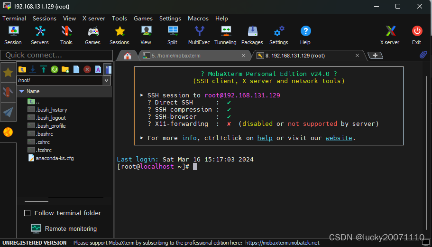Click the blue Help question mark icon
The width and height of the screenshot is (432, 247).
pos(305,31)
